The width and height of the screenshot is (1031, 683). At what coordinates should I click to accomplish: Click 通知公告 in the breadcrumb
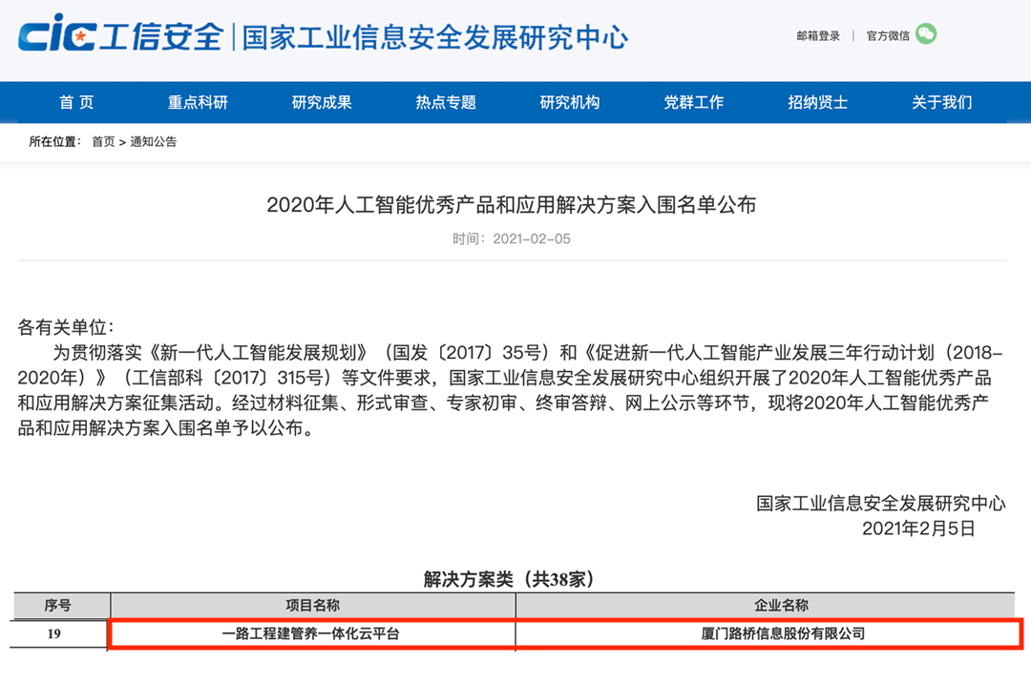(x=154, y=142)
